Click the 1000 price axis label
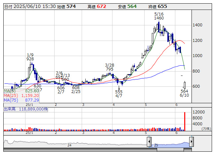216x155 pixels. click(x=197, y=56)
